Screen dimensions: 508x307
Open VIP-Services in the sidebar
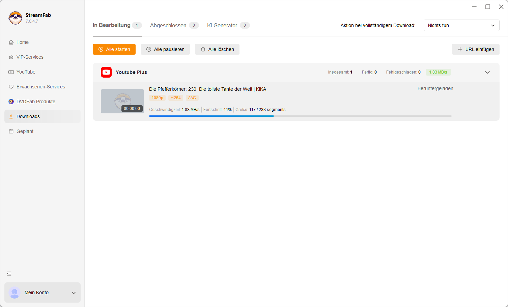43,57
